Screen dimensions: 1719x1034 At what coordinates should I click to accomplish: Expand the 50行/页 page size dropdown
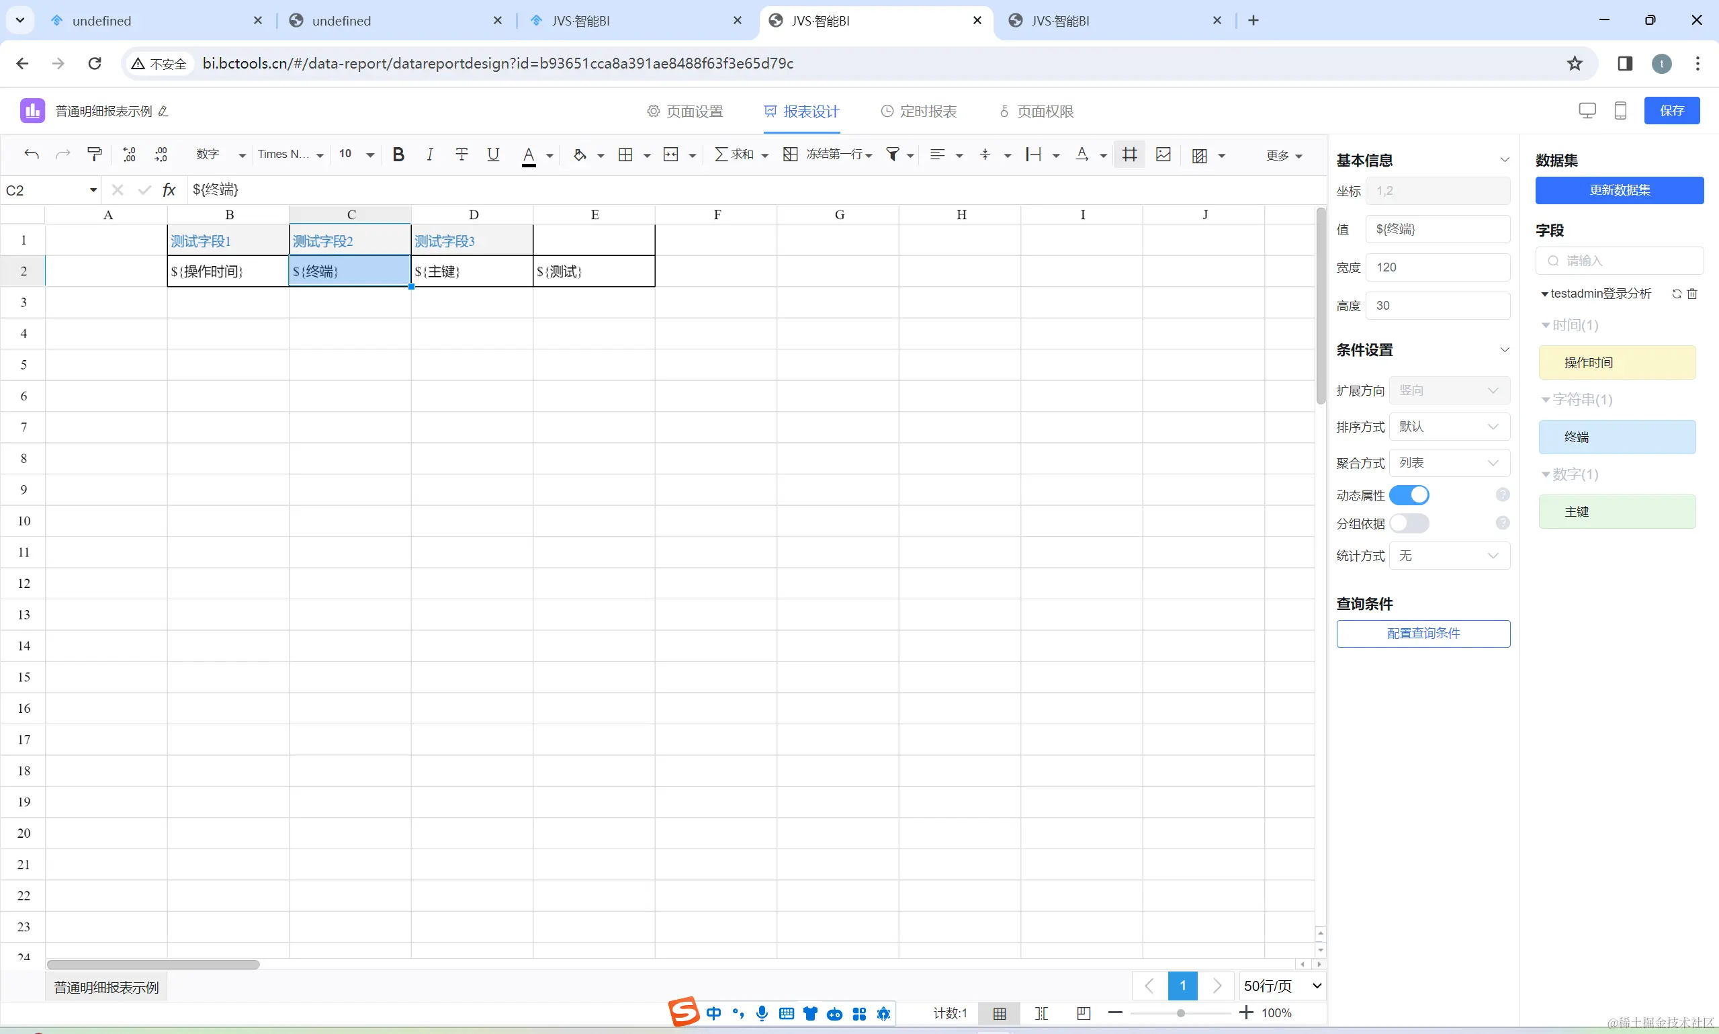click(x=1282, y=986)
